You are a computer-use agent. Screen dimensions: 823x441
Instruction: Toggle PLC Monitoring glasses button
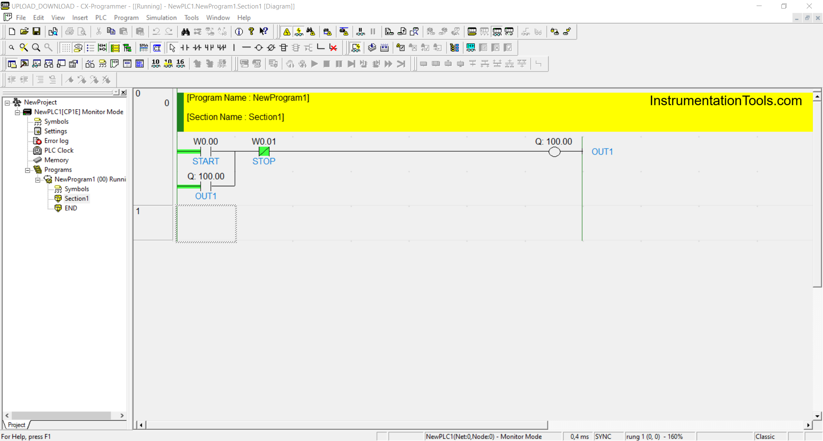(x=299, y=31)
